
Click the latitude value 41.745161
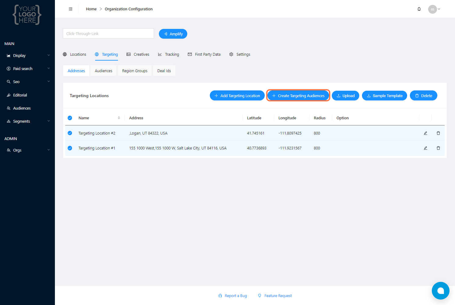click(x=256, y=133)
